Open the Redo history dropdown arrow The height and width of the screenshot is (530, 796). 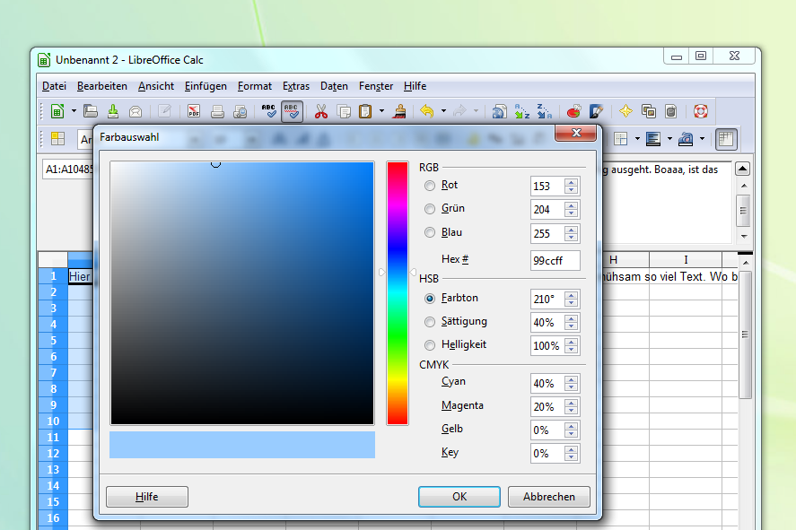click(x=476, y=111)
